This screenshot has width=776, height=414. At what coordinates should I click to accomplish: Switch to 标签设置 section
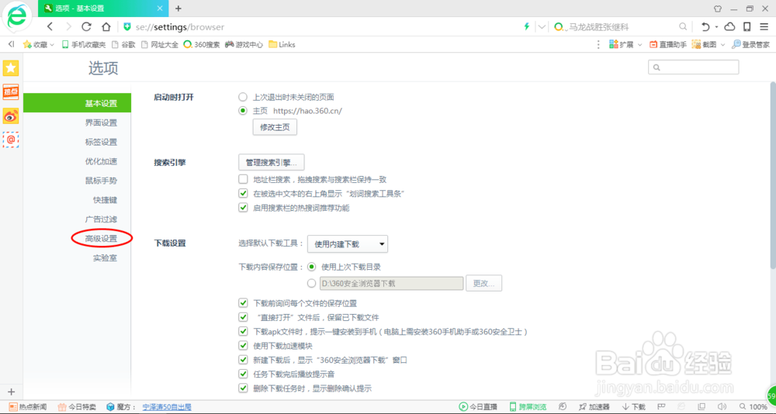pyautogui.click(x=101, y=142)
